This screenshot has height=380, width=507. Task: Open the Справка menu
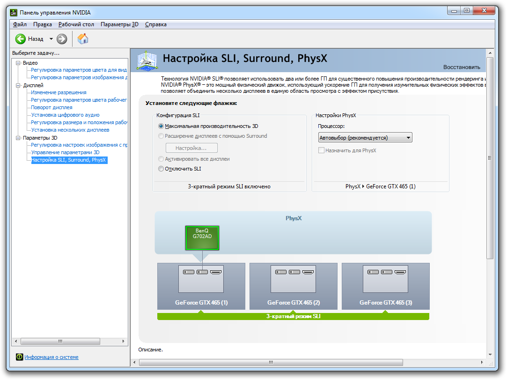point(155,24)
